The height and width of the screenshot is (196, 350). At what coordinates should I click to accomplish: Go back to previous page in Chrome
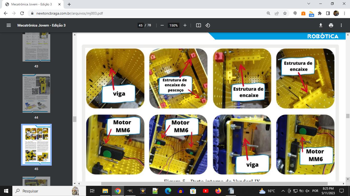coord(6,13)
